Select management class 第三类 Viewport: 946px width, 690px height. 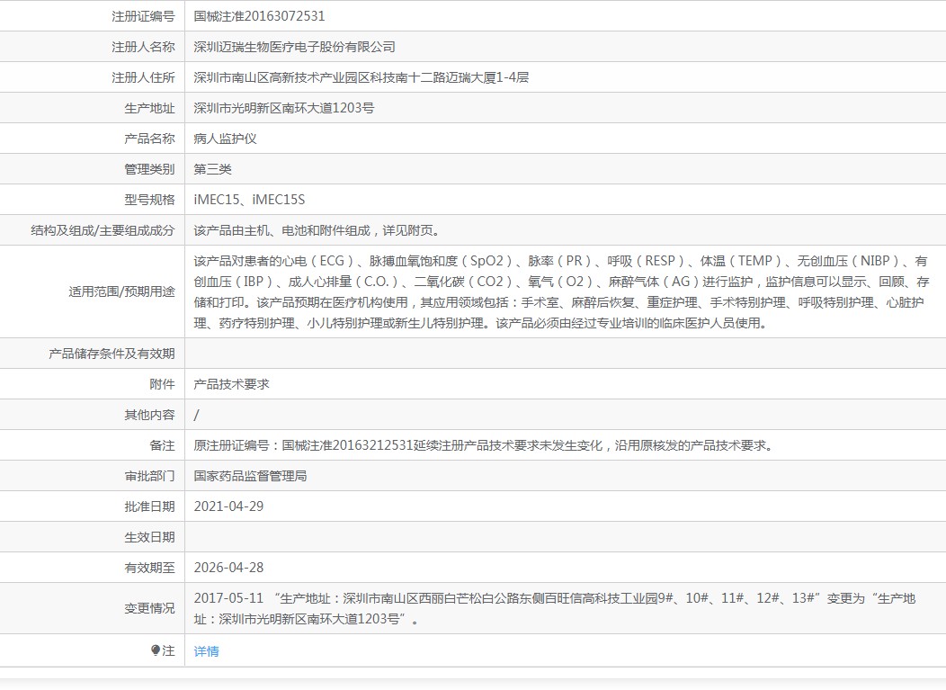point(212,170)
